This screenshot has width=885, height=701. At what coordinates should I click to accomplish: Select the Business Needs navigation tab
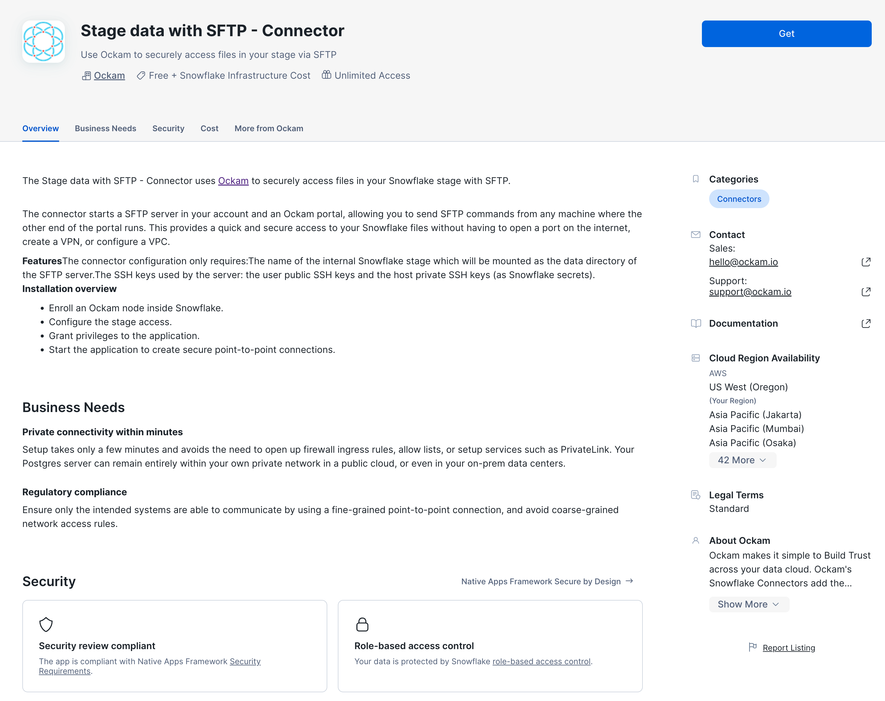[106, 128]
